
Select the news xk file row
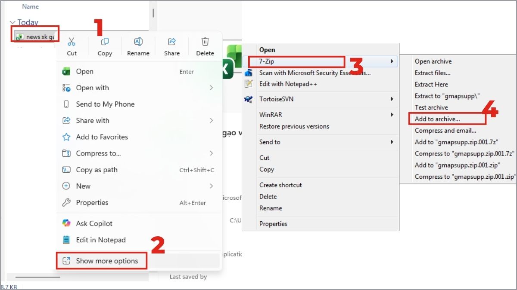pos(36,37)
